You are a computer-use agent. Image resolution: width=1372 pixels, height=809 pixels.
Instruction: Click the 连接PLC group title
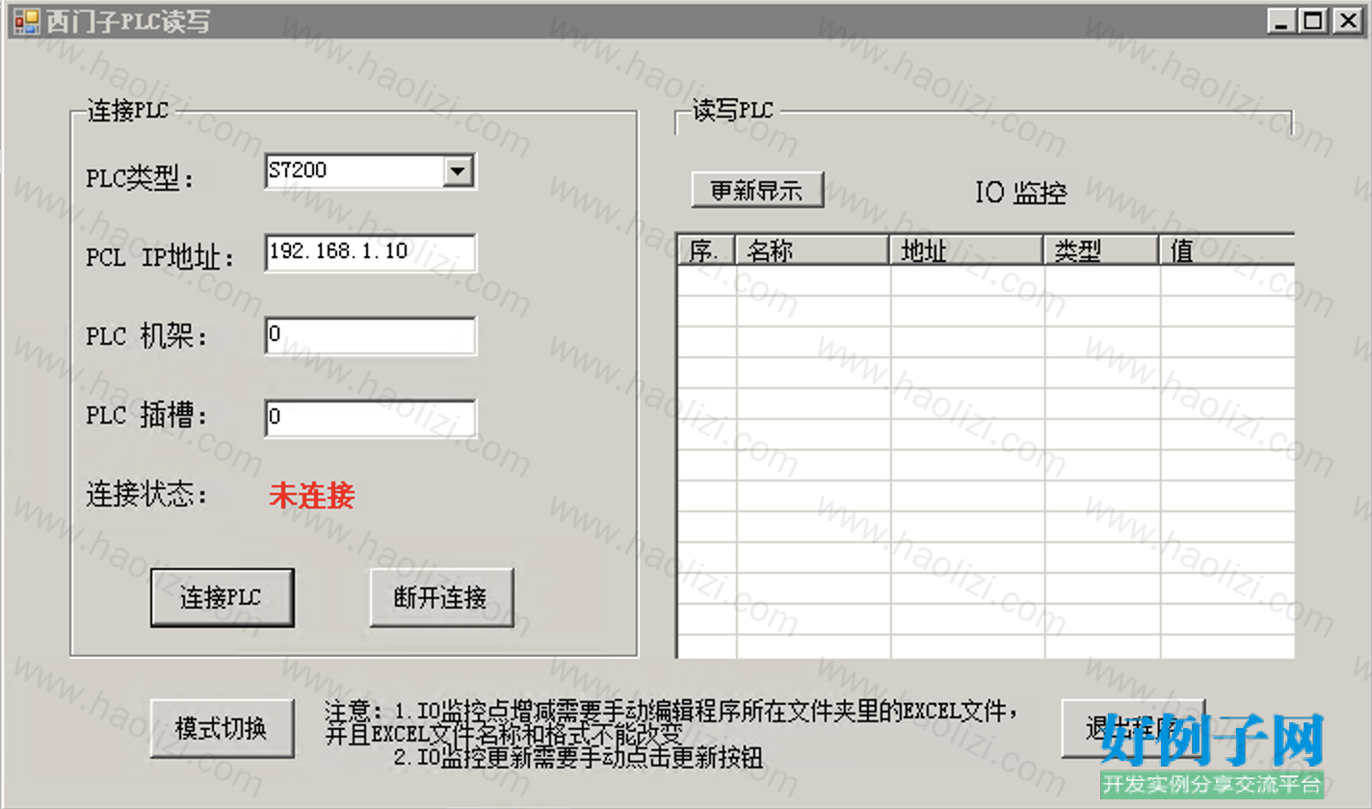[x=128, y=111]
